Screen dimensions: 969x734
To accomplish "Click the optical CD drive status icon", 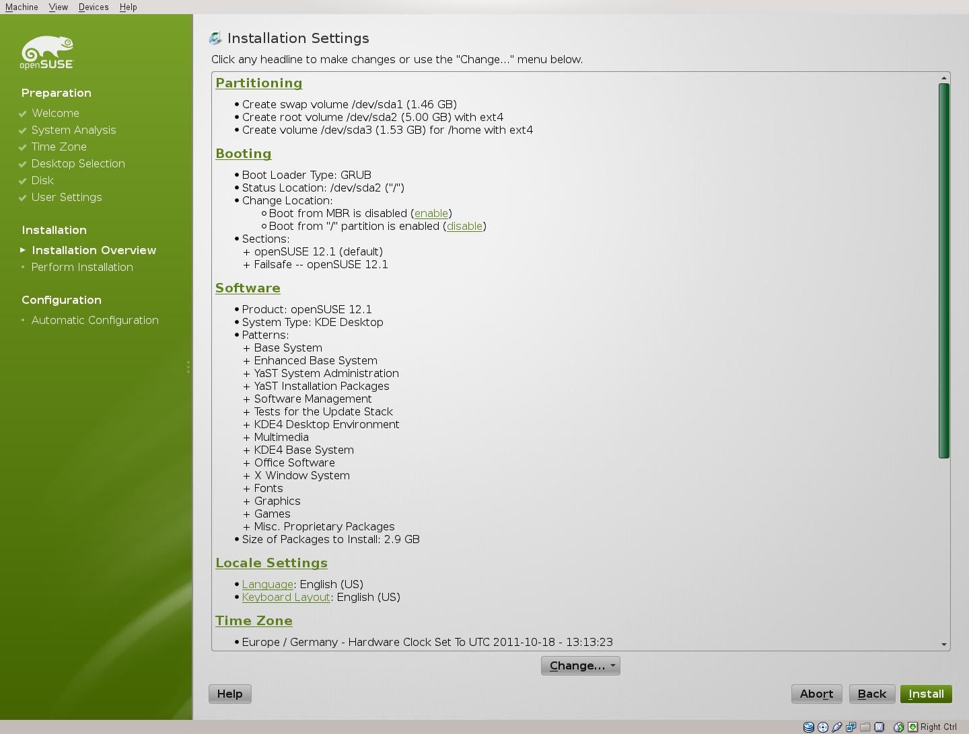I will pos(823,727).
